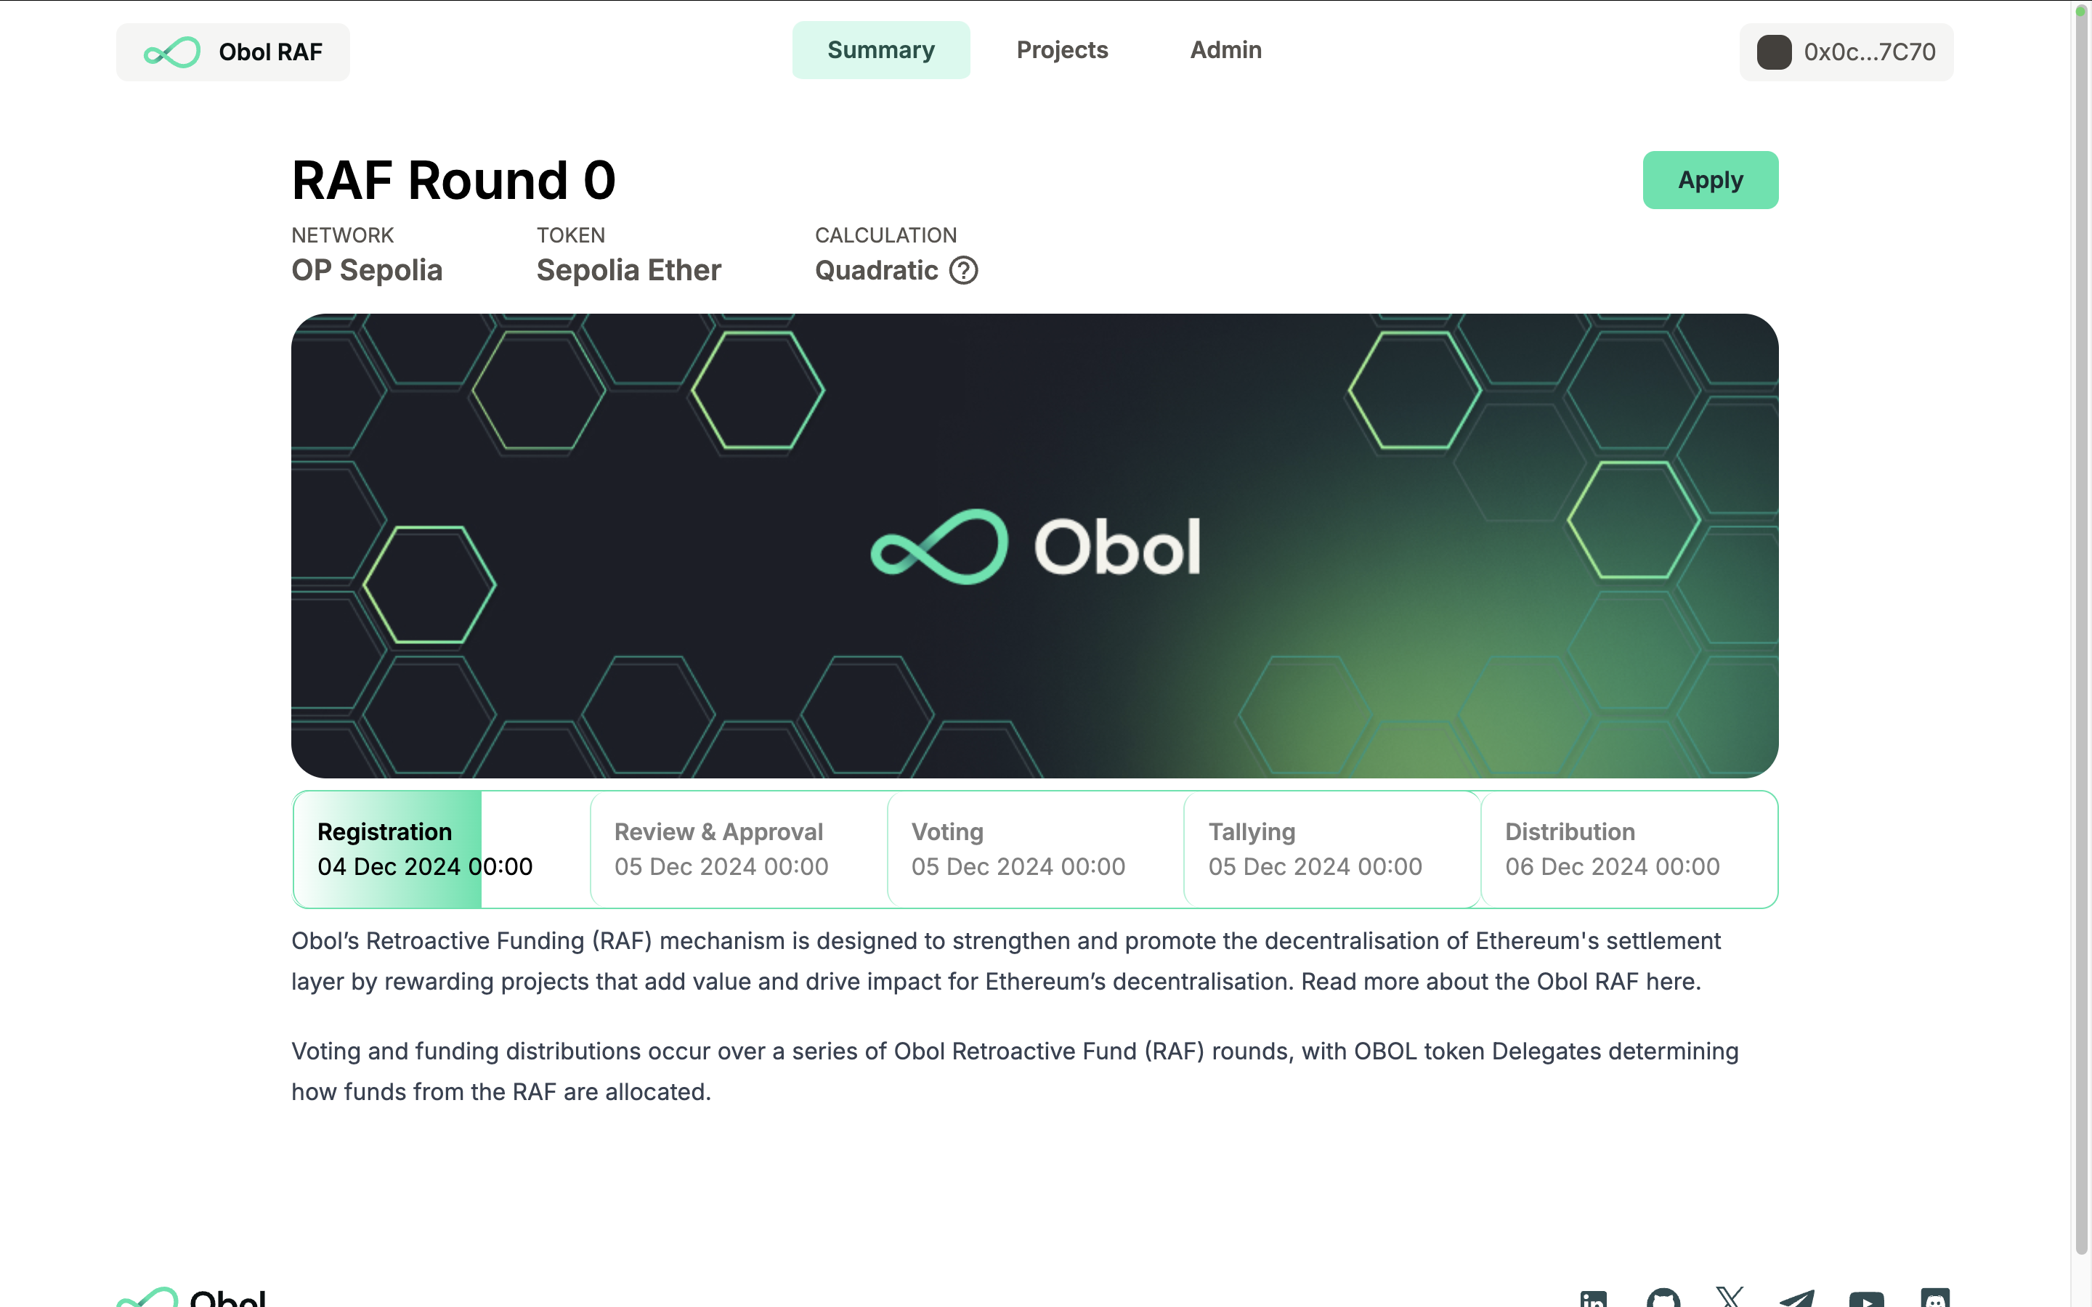The image size is (2092, 1307).
Task: Click the infinity loop brand icon
Action: coord(169,52)
